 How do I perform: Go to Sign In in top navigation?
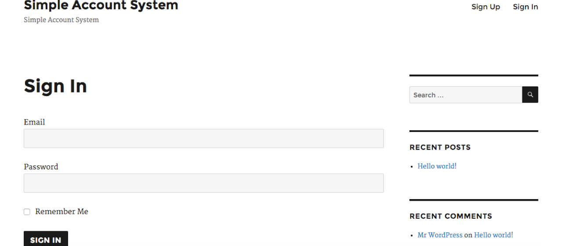pos(525,7)
